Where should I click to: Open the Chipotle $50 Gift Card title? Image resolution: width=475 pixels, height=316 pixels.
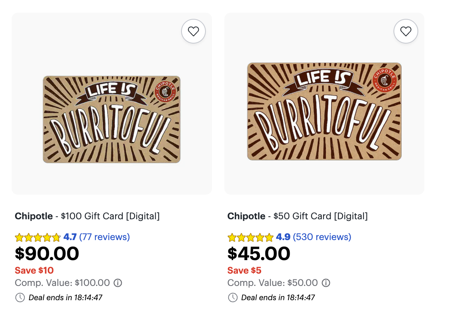298,216
